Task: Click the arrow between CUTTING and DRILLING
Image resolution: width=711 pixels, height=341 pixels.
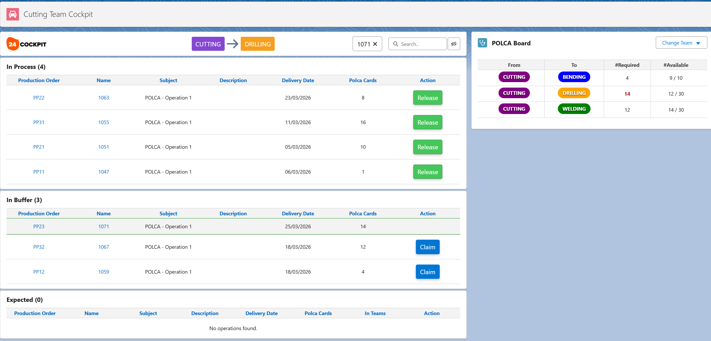Action: pos(232,44)
